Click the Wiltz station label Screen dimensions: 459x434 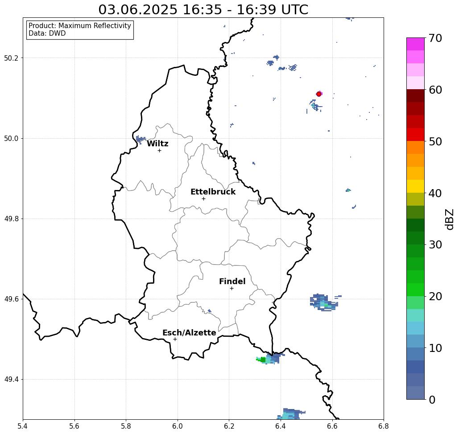point(157,144)
